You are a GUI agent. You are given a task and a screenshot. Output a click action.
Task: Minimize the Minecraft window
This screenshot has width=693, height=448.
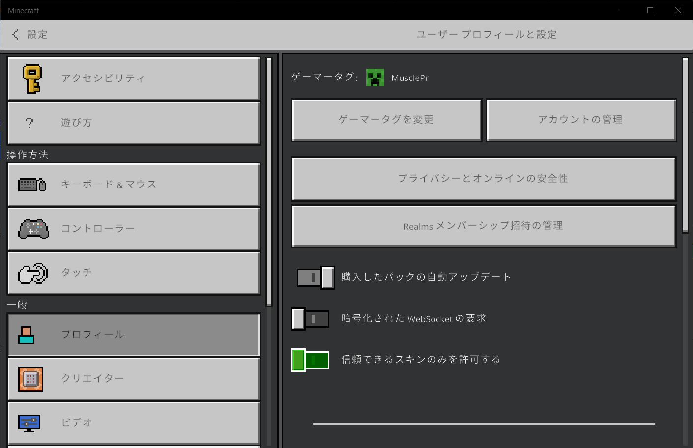pos(622,10)
